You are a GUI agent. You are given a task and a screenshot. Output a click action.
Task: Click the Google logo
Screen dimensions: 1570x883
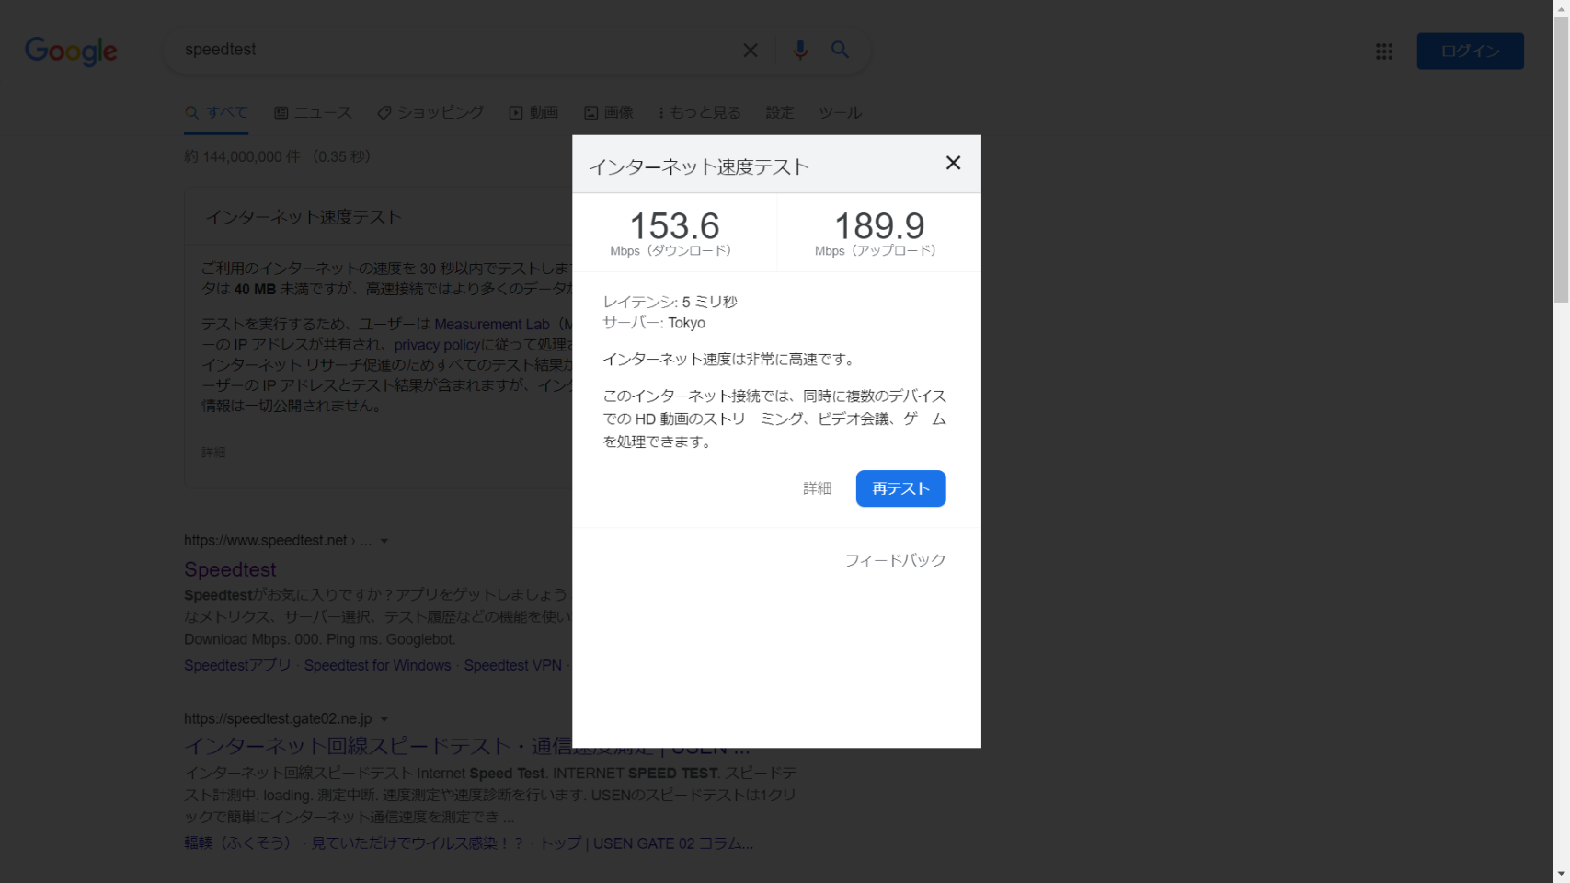tap(71, 52)
